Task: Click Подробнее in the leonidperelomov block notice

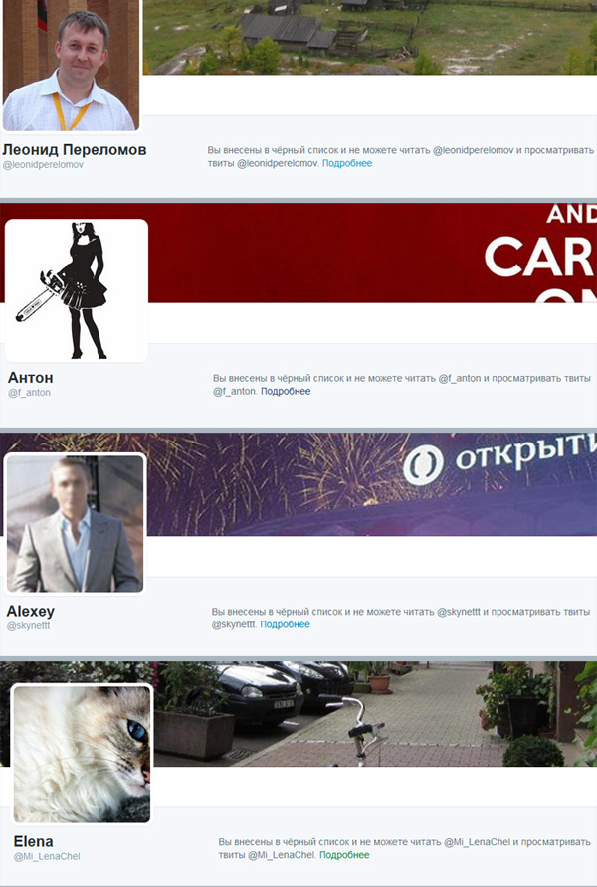Action: (347, 163)
